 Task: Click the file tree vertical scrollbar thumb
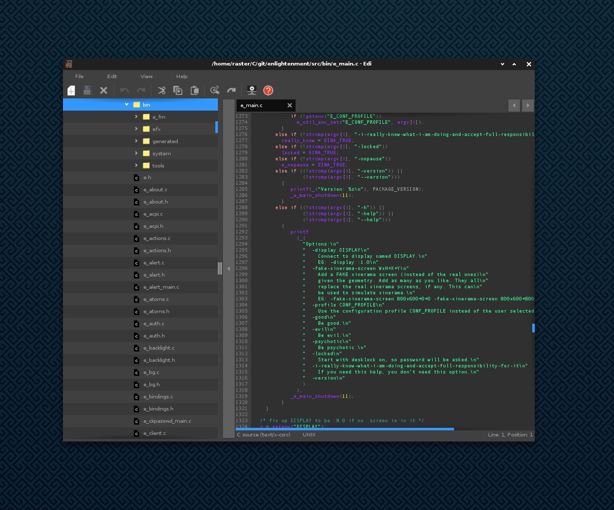coord(216,127)
